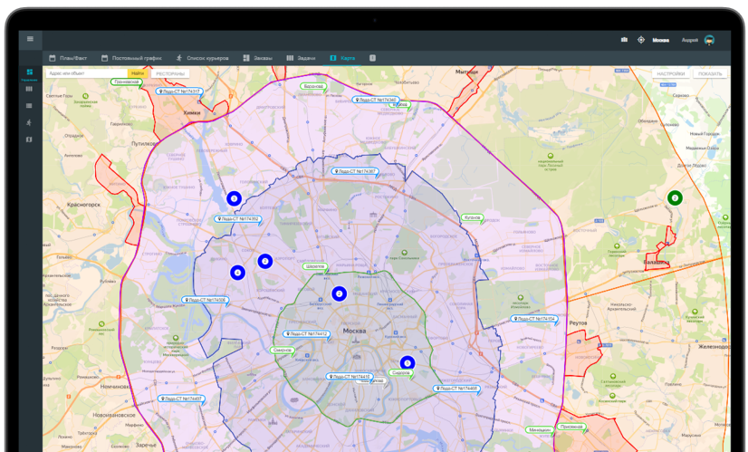Select order pin Лада-СТ №174497
Screen dimensions: 748x452
click(x=182, y=399)
